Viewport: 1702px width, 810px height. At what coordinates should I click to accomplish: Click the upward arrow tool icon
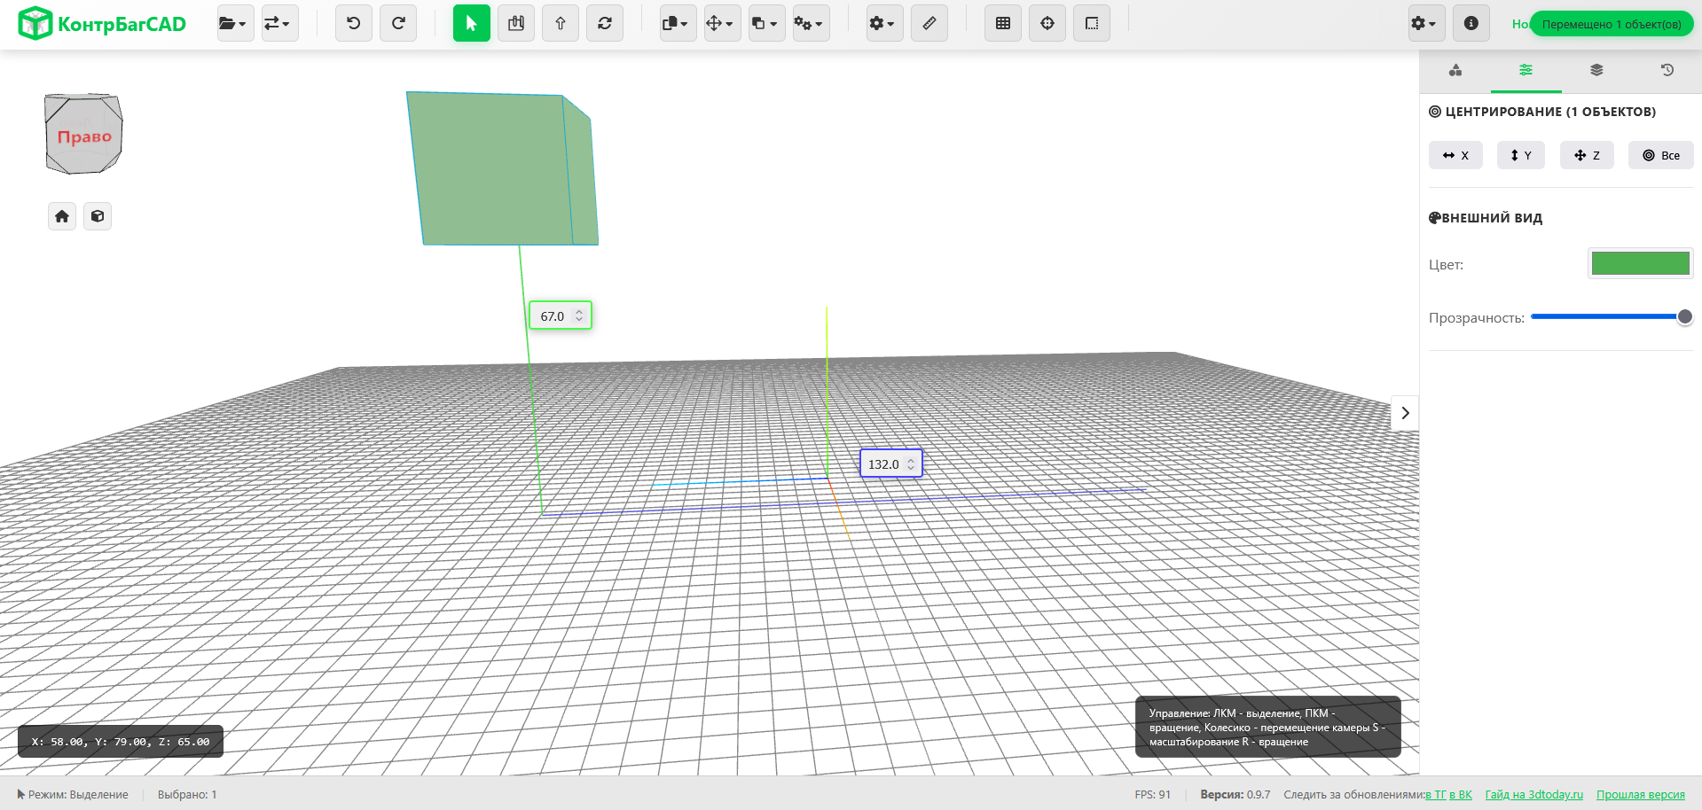561,24
